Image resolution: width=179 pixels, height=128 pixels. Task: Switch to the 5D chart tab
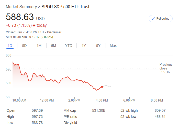(24, 46)
